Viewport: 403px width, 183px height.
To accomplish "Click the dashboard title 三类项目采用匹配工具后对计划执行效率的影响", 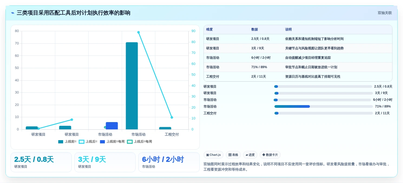I will point(73,13).
